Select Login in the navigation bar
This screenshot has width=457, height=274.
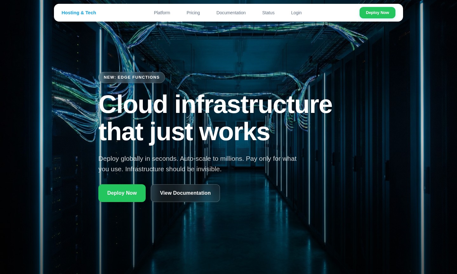296,13
